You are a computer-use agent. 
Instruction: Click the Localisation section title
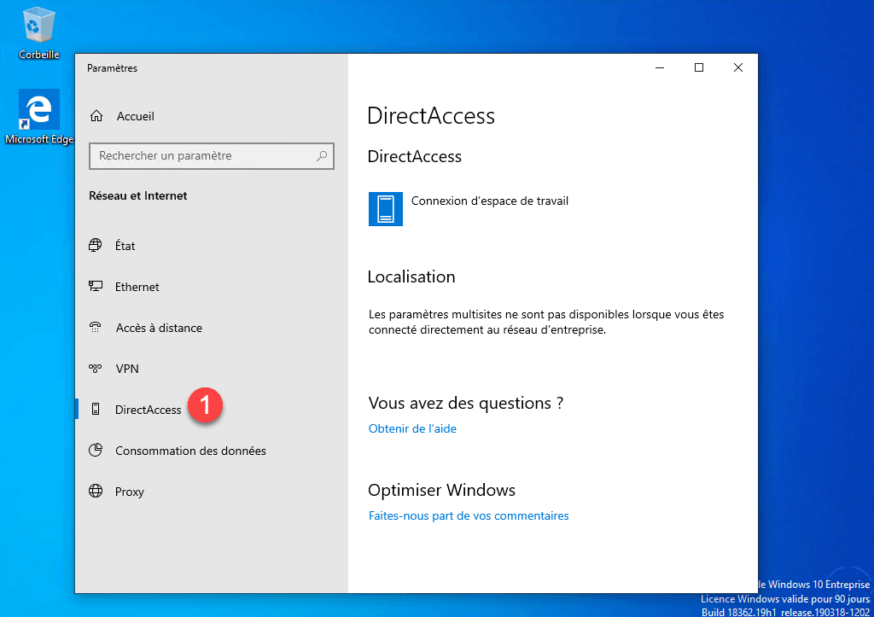(411, 276)
